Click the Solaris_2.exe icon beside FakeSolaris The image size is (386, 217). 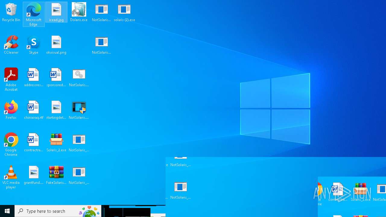56,143
